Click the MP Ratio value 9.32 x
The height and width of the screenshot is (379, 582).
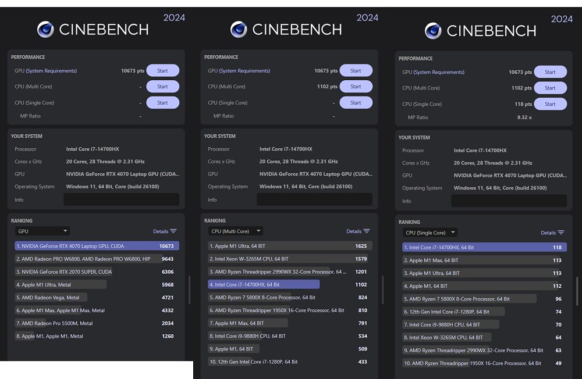point(524,117)
